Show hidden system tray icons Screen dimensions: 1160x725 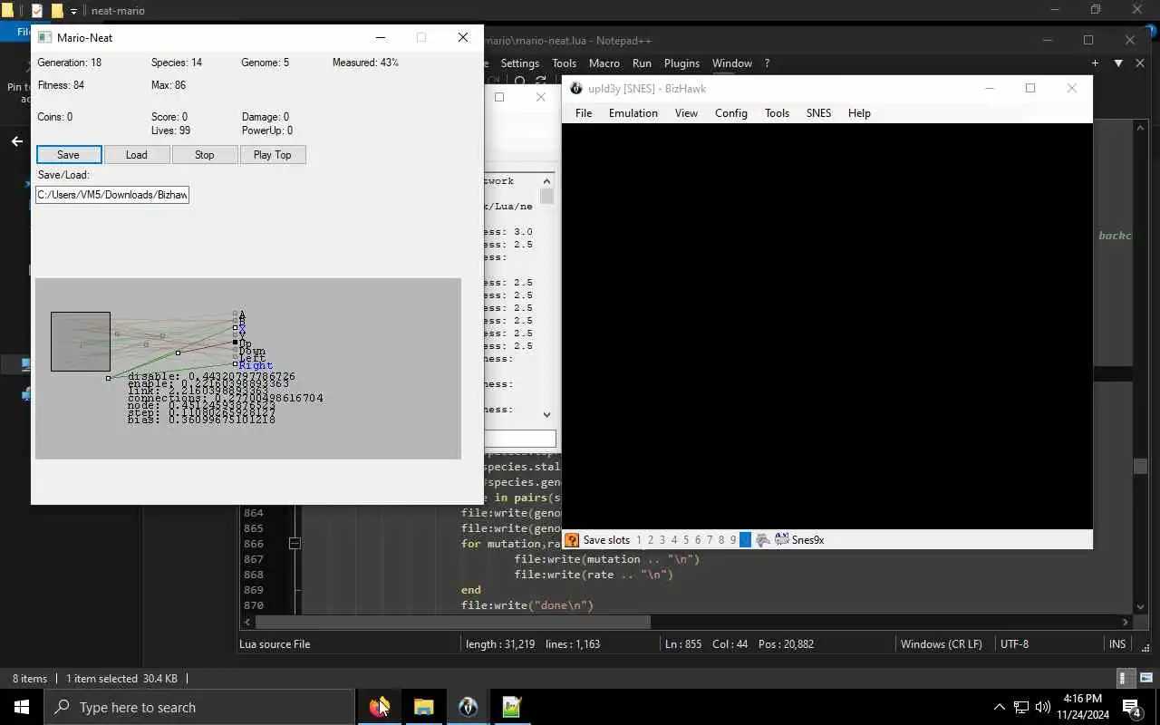[1000, 707]
